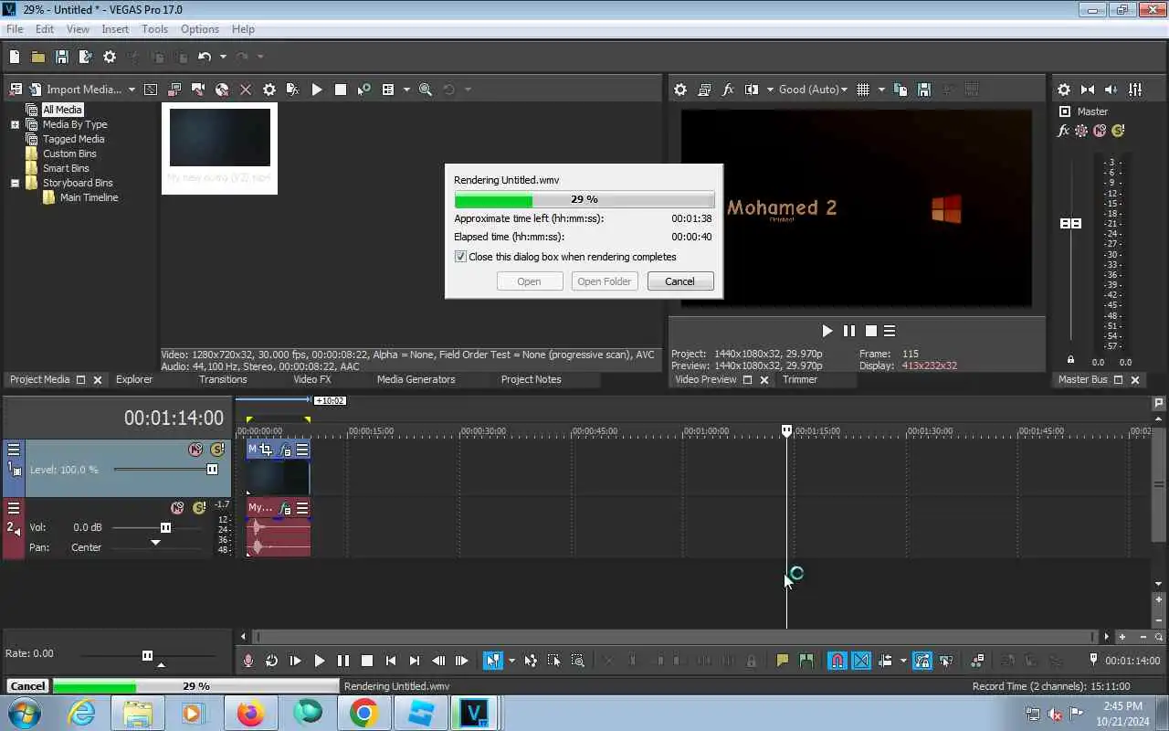1169x731 pixels.
Task: Open Video Preview project properties gear
Action: click(x=680, y=90)
